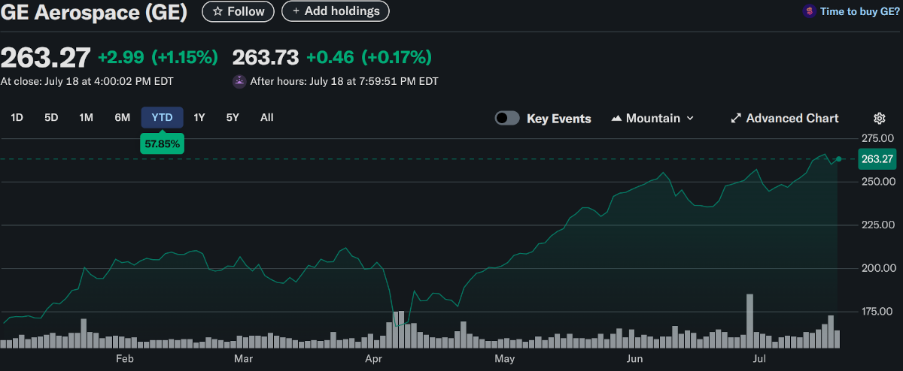
Task: Click the +2.99 (+1.15%) change value
Action: click(x=158, y=57)
